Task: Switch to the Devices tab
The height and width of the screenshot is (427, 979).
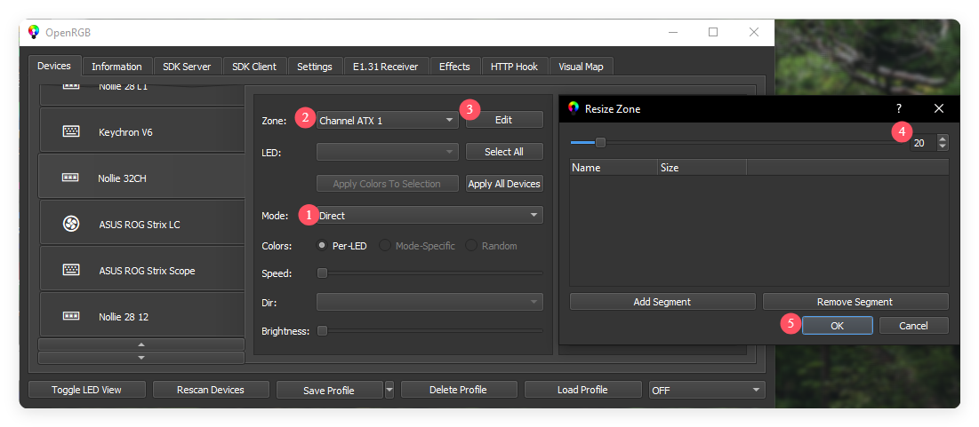Action: pos(54,66)
